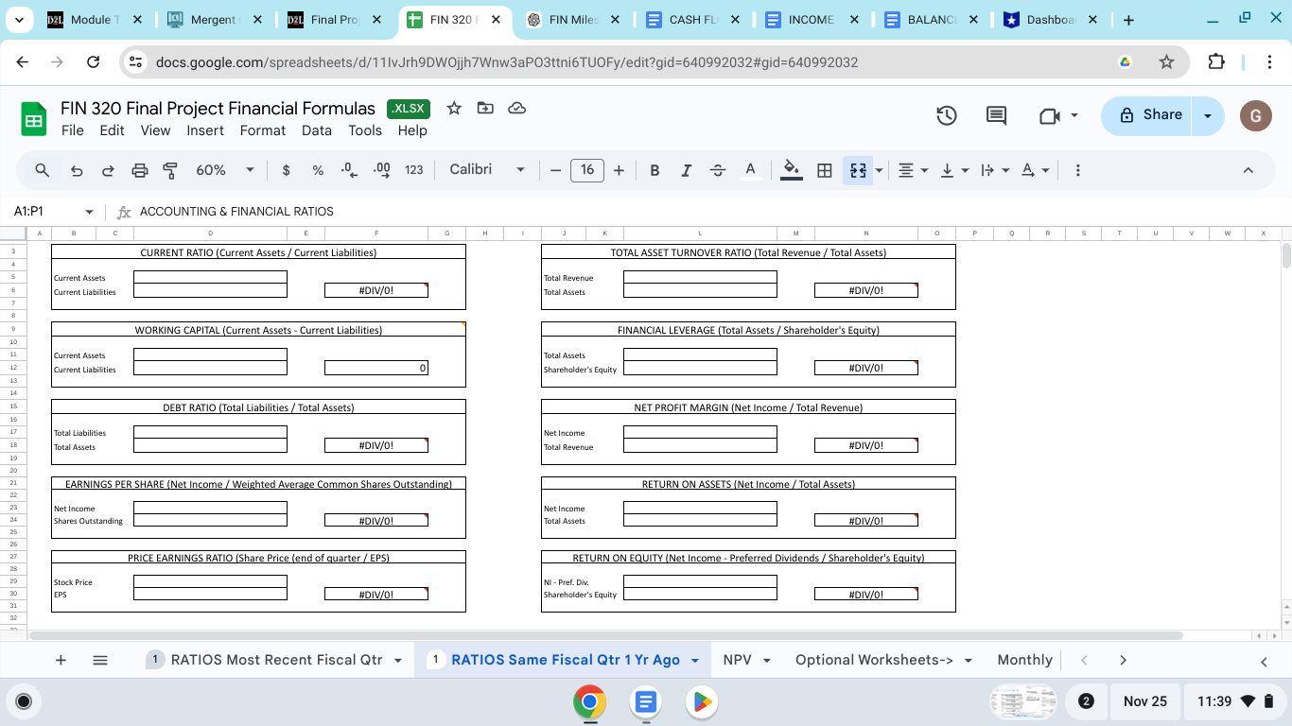Open the text color picker

tap(750, 170)
